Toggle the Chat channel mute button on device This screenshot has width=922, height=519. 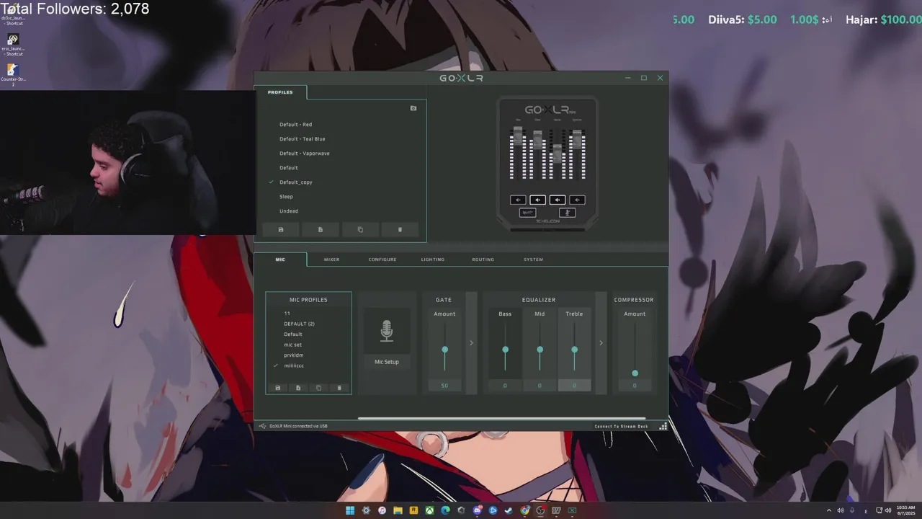click(x=537, y=200)
